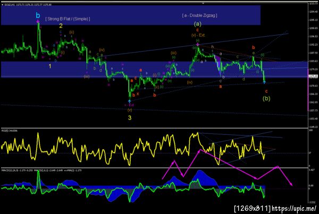319x214 pixels.
Task: Click the orange '(v) - Ext' label
Action: [198, 35]
